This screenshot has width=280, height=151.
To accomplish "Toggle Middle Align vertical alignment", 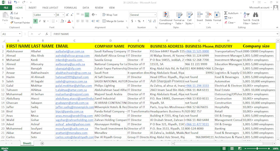I will (x=82, y=15).
